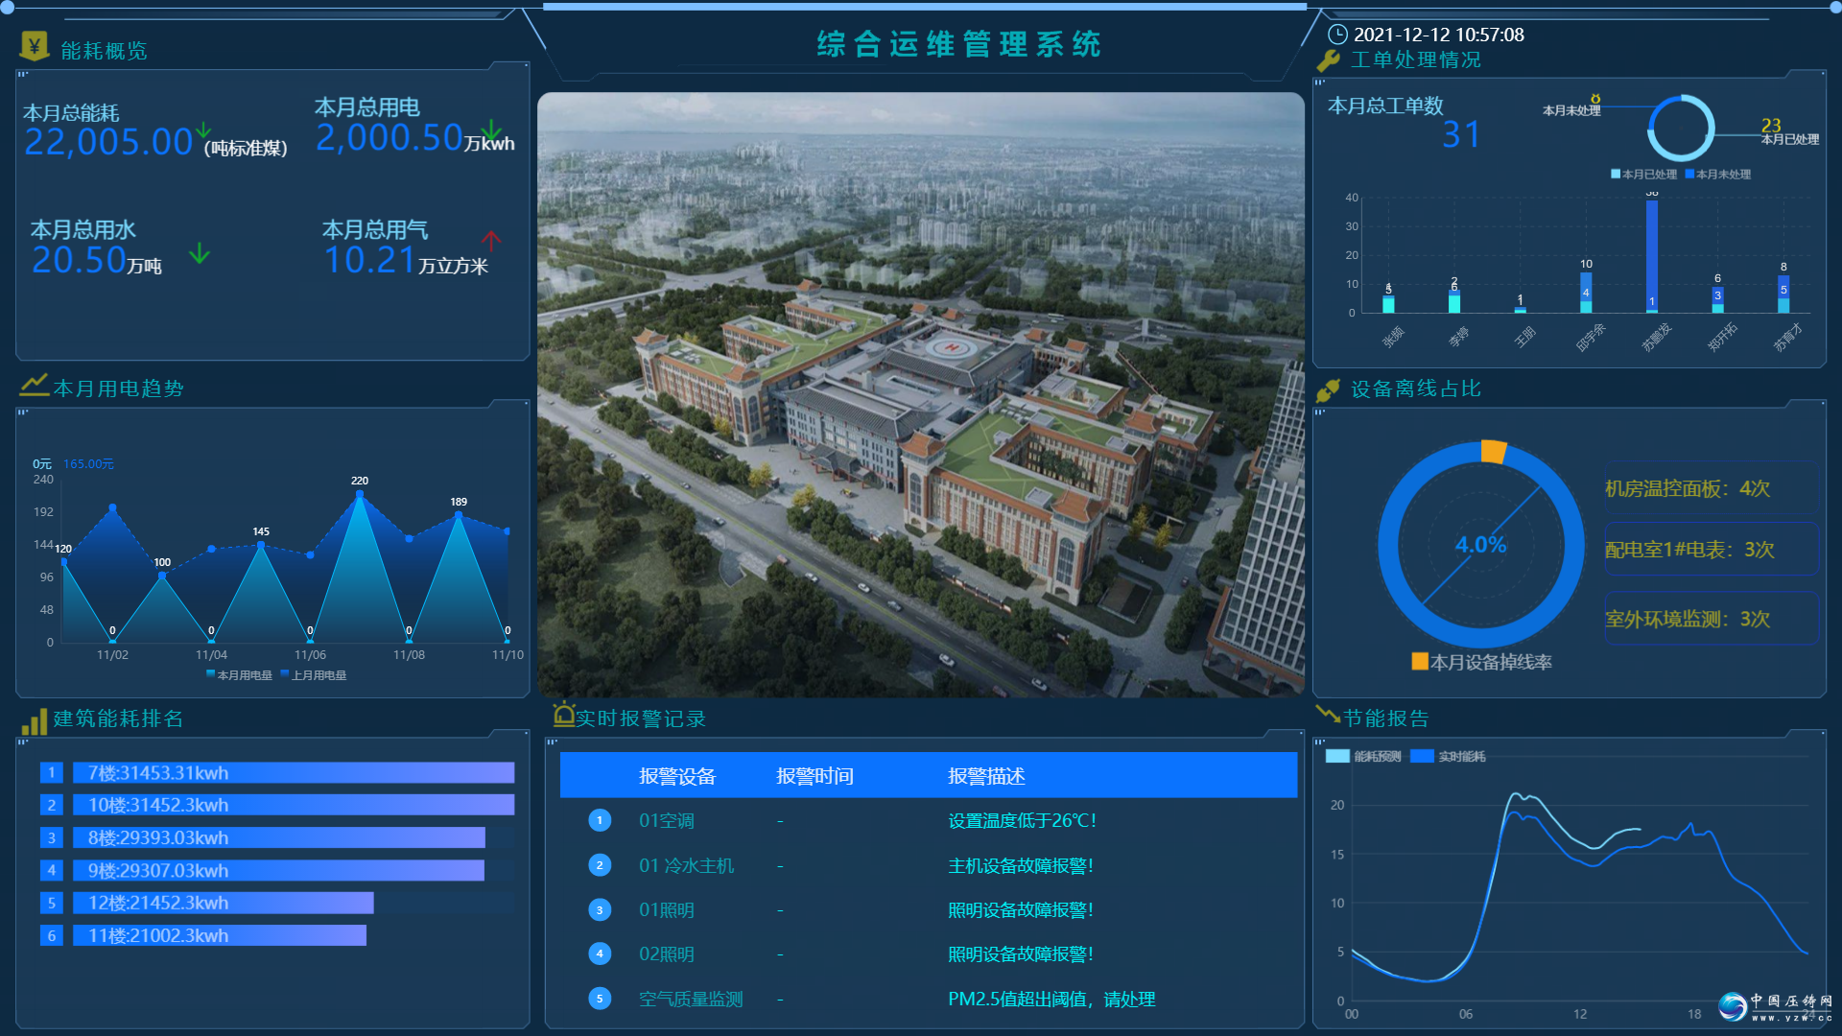
Task: Select the 12楼:21452.3kwh ranking bar
Action: tap(224, 903)
